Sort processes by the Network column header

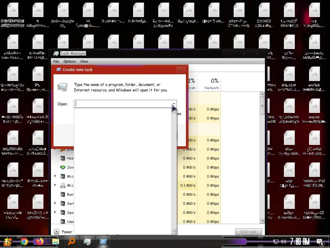(212, 88)
